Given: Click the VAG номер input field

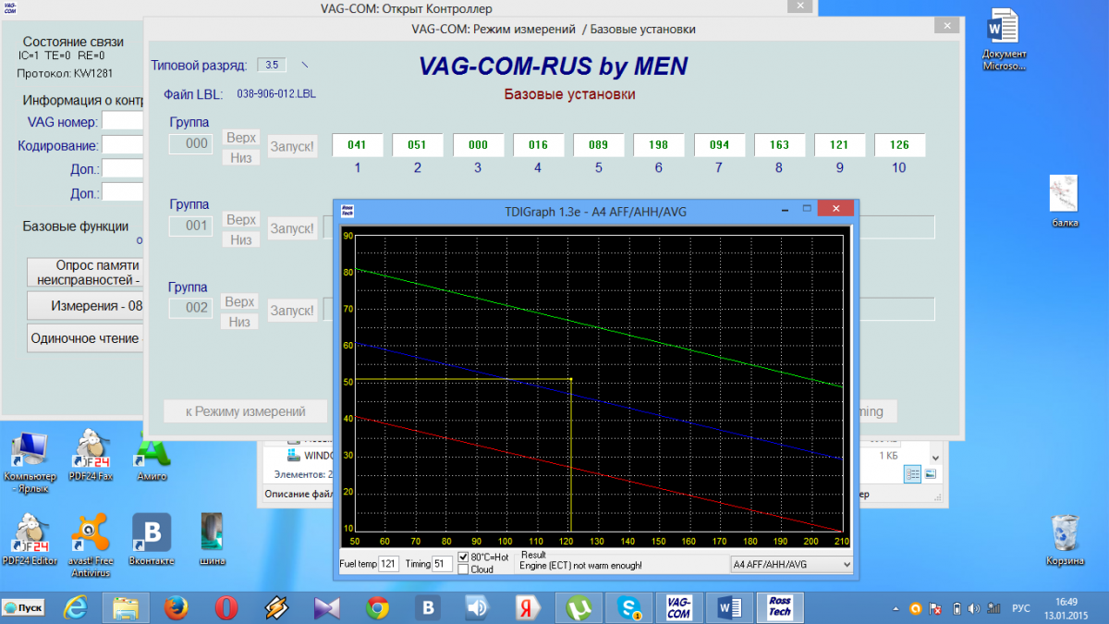Looking at the screenshot, I should point(123,121).
